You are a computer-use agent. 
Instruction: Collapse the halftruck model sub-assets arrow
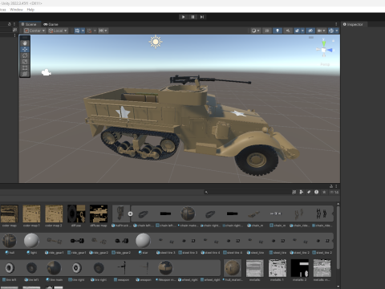(130, 214)
